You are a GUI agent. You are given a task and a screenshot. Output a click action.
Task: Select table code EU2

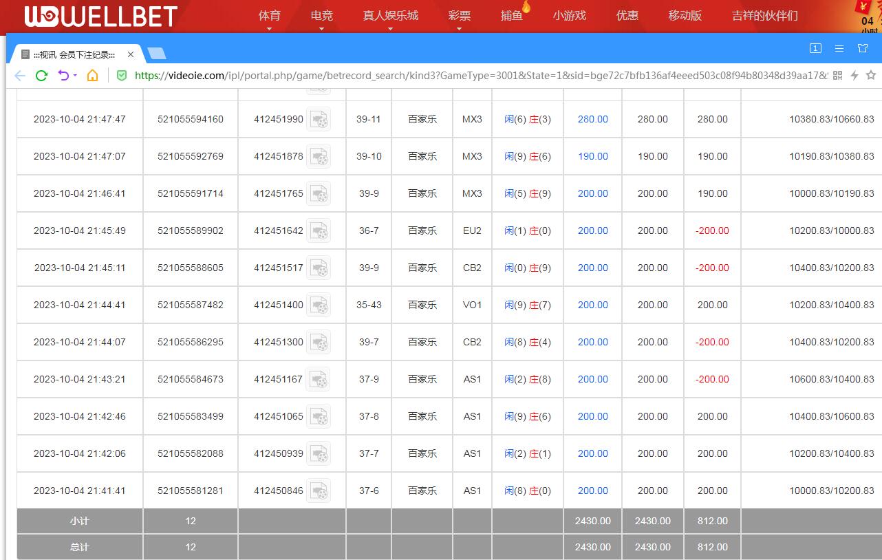pyautogui.click(x=472, y=230)
